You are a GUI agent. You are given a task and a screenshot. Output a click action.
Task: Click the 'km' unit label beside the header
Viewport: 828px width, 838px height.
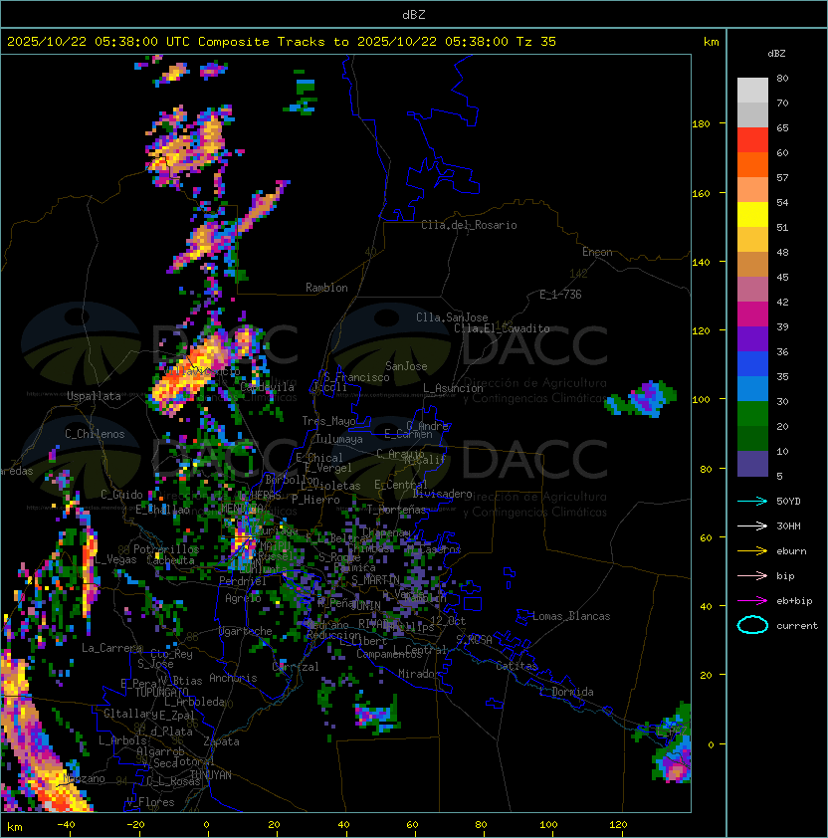coord(711,42)
